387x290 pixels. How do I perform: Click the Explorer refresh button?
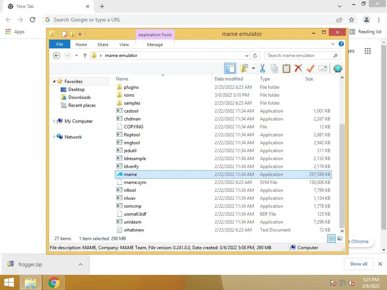point(255,56)
